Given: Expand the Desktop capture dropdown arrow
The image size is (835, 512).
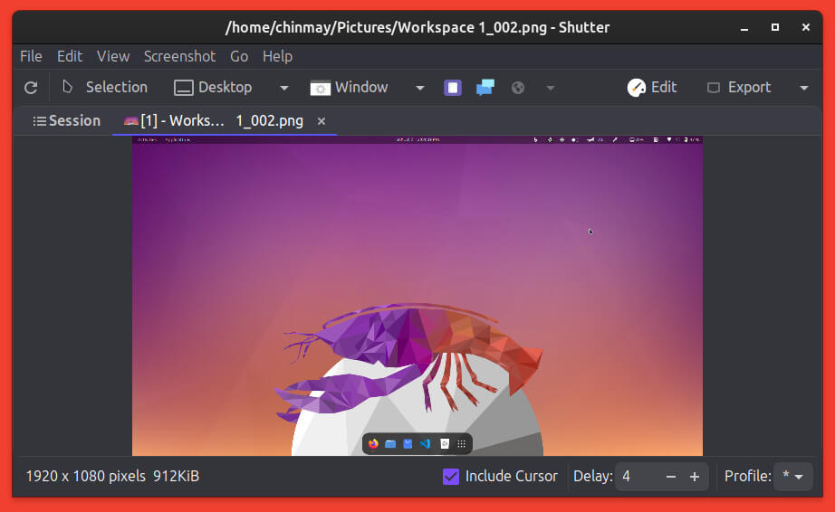Looking at the screenshot, I should [283, 88].
